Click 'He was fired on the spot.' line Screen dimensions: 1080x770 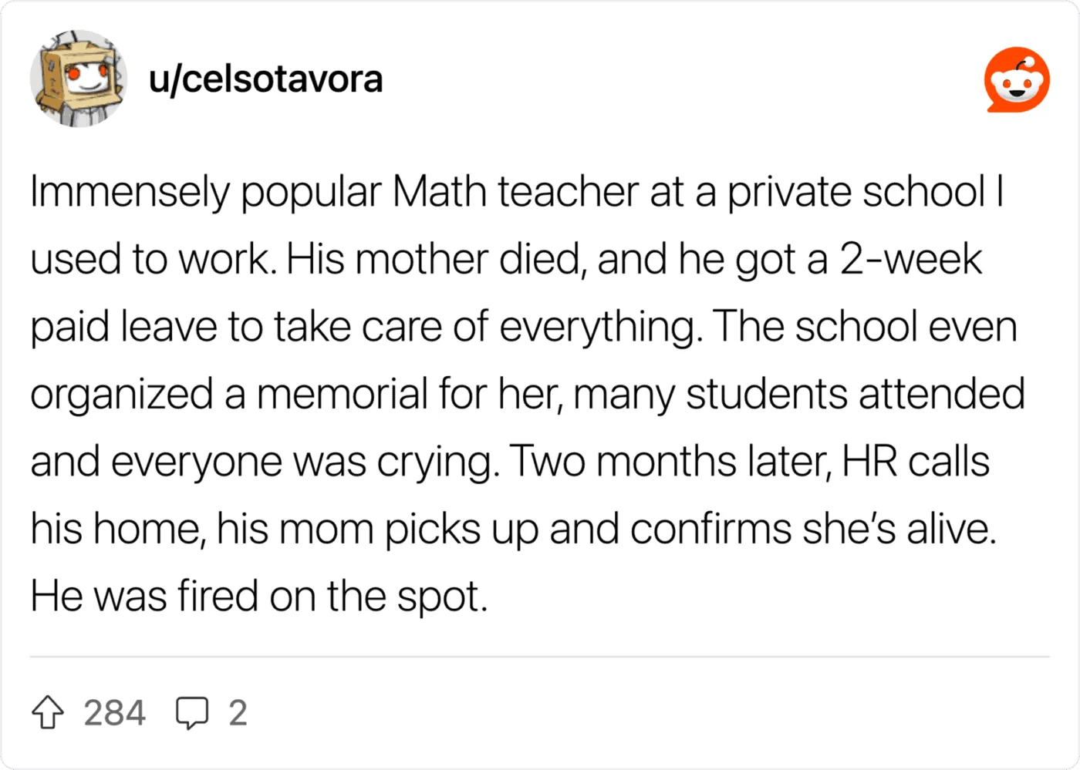click(259, 596)
